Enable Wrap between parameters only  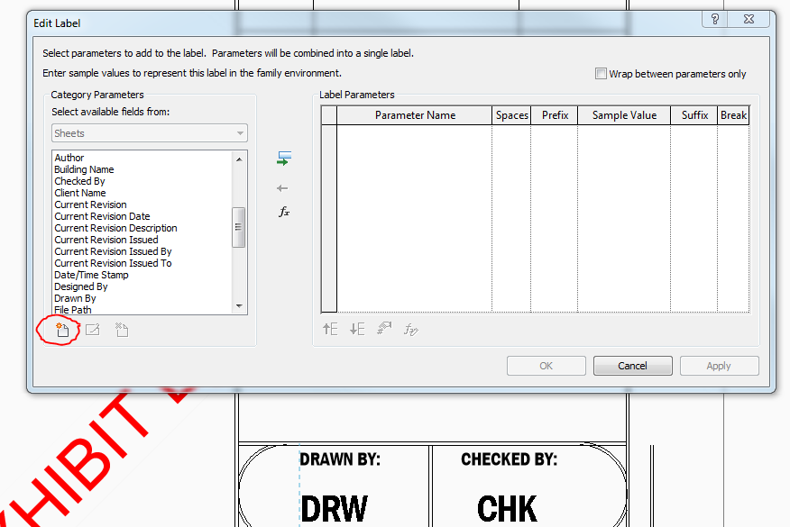tap(601, 74)
